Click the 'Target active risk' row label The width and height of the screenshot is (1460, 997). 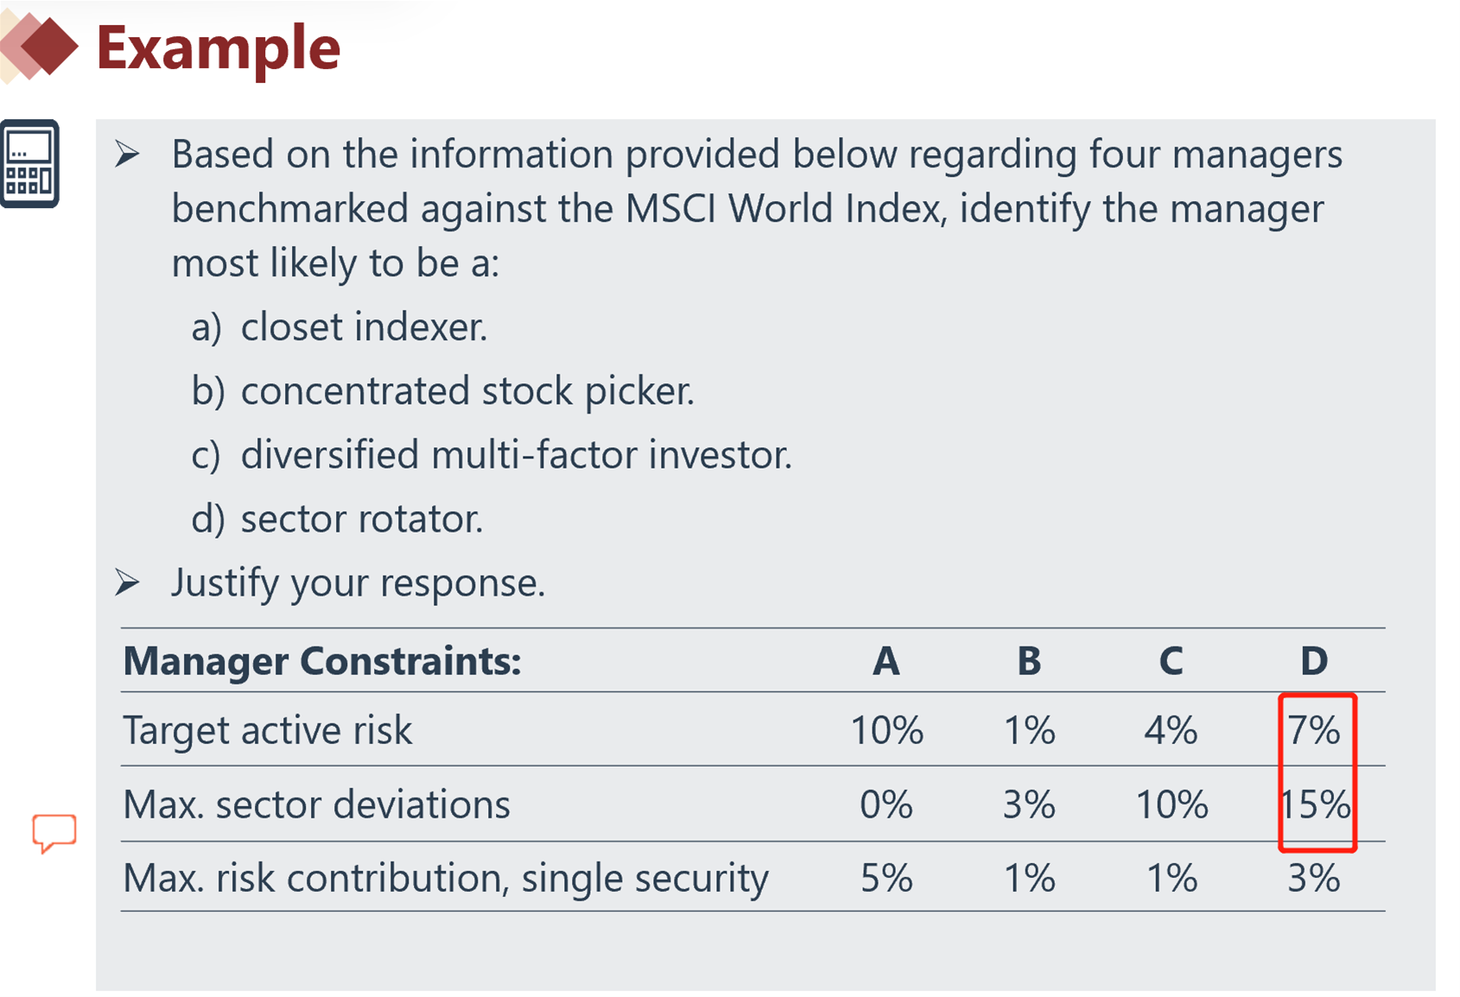coord(268,730)
